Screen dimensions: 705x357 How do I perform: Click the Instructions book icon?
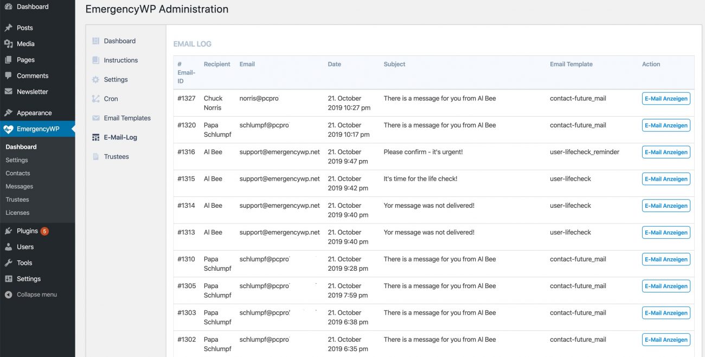(96, 60)
